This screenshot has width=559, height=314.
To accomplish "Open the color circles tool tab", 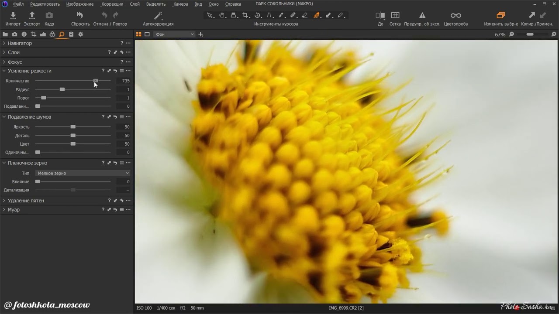I will pos(52,34).
